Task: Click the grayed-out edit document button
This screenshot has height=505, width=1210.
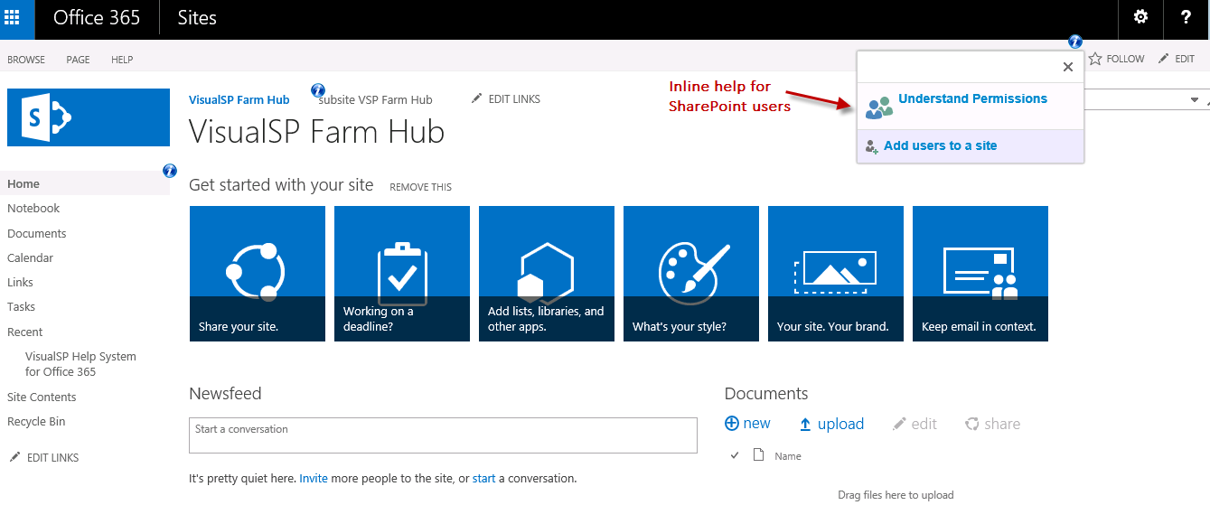Action: pos(915,424)
